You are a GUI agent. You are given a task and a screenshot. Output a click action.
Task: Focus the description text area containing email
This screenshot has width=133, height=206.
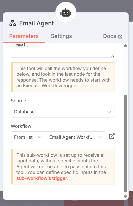pos(63,50)
